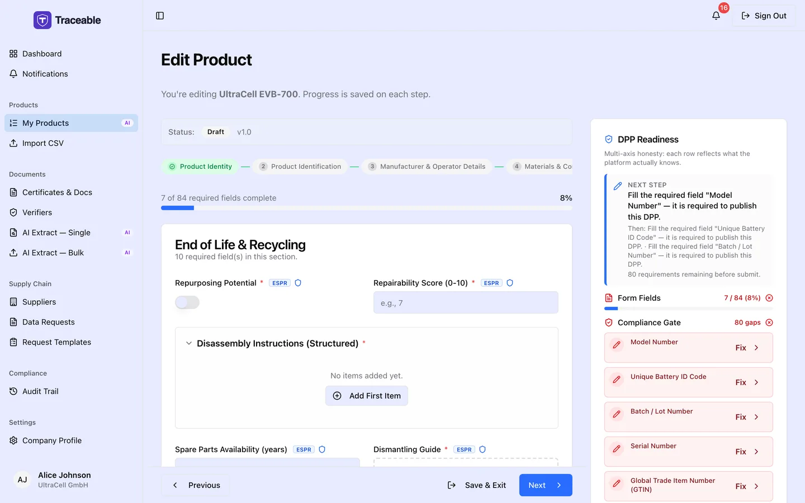Click the Draft status badge
Image resolution: width=805 pixels, height=503 pixels.
pyautogui.click(x=216, y=132)
